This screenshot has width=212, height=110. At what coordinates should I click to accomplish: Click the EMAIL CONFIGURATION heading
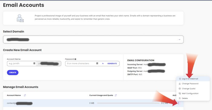pyautogui.click(x=141, y=60)
